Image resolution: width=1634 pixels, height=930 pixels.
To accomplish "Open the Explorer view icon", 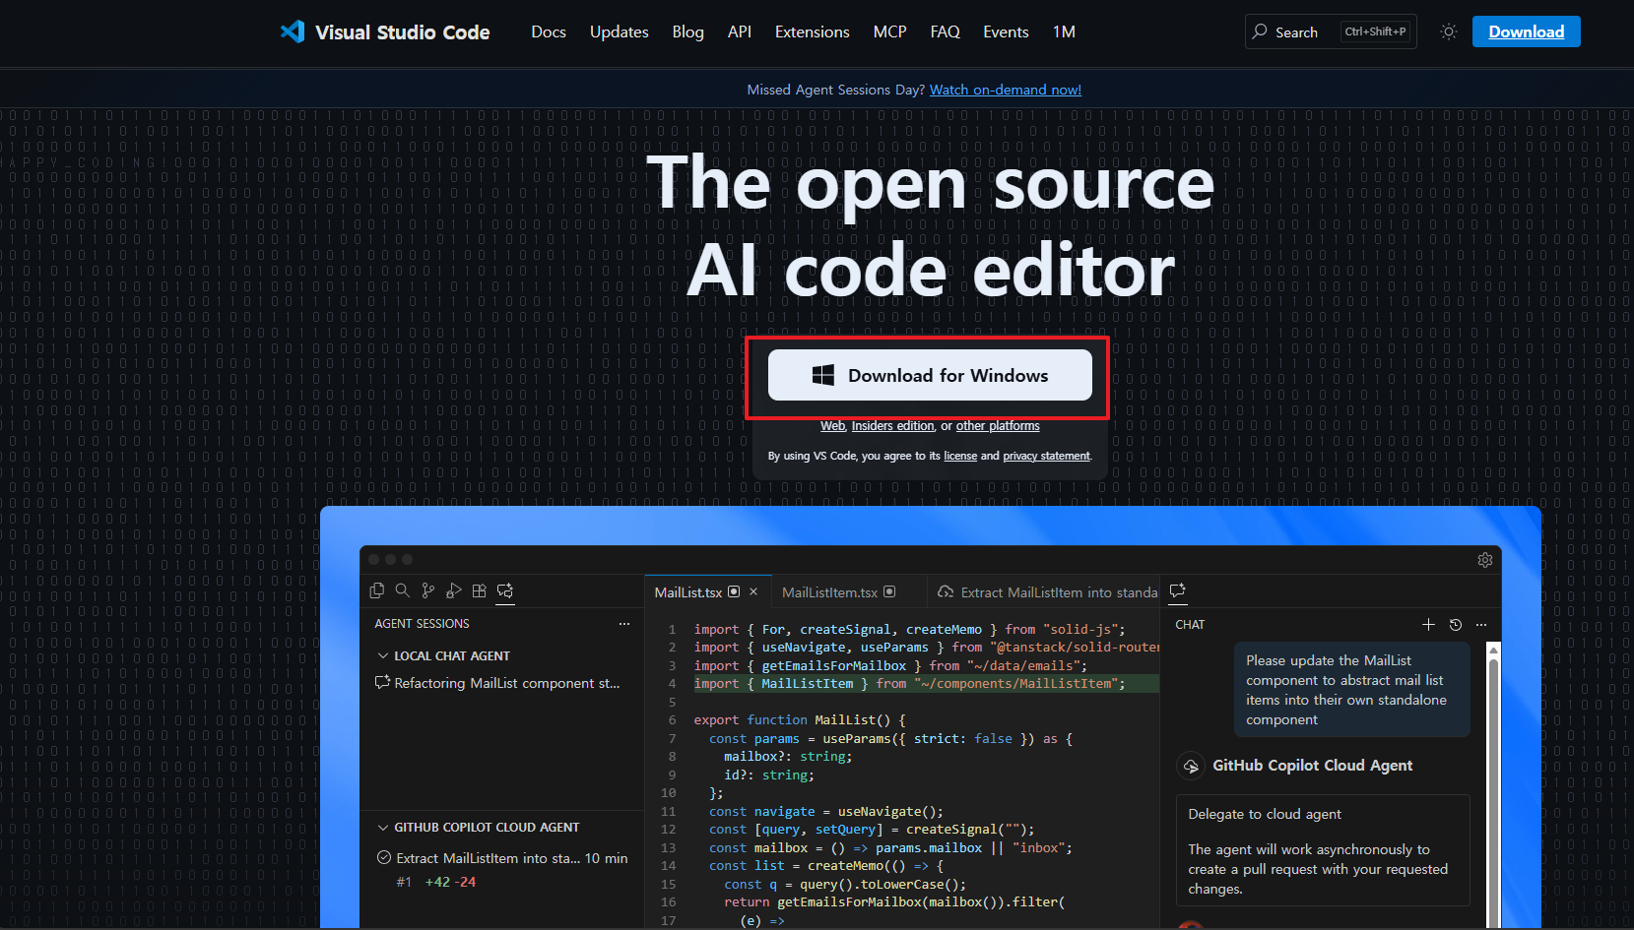I will [376, 590].
